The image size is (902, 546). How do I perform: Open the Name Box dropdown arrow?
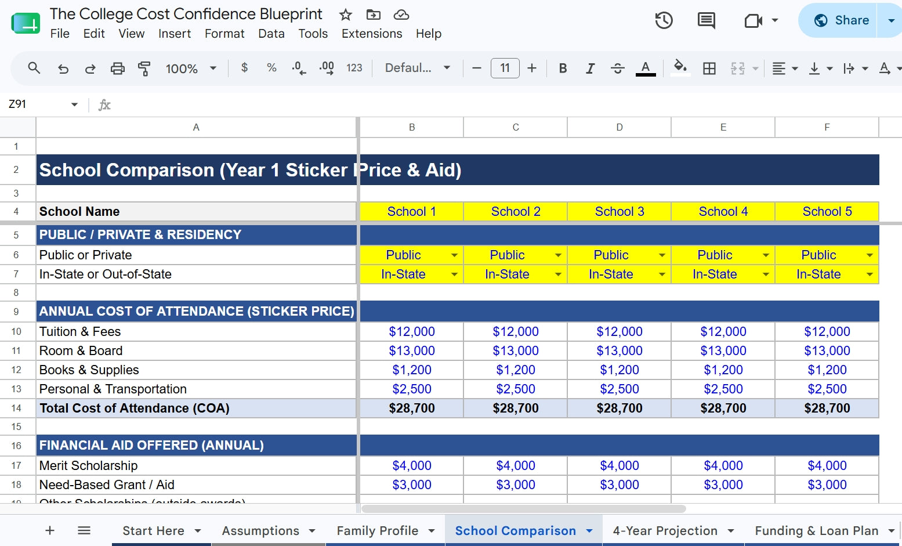click(74, 104)
